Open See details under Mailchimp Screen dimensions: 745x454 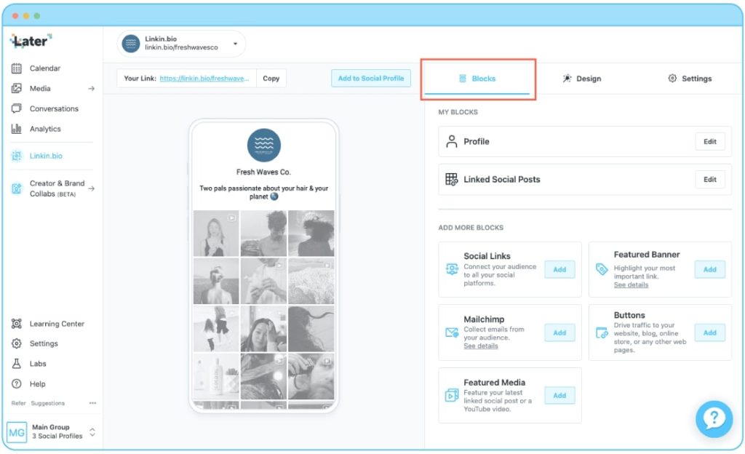[x=481, y=346]
